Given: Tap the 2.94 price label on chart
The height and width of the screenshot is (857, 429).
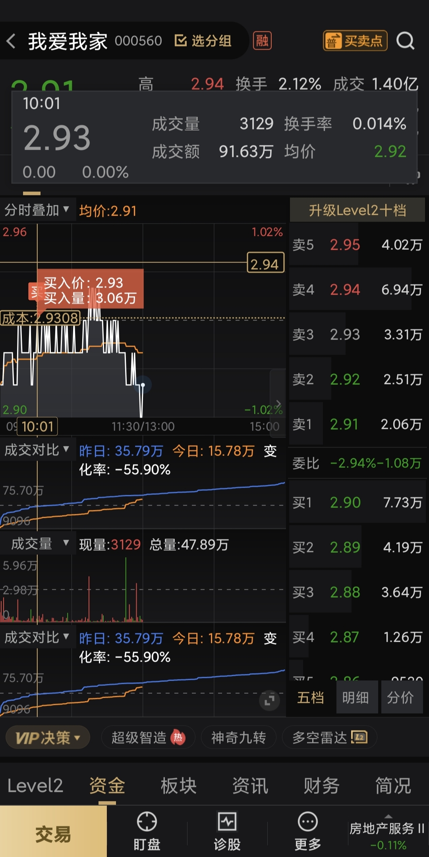Looking at the screenshot, I should coord(265,263).
